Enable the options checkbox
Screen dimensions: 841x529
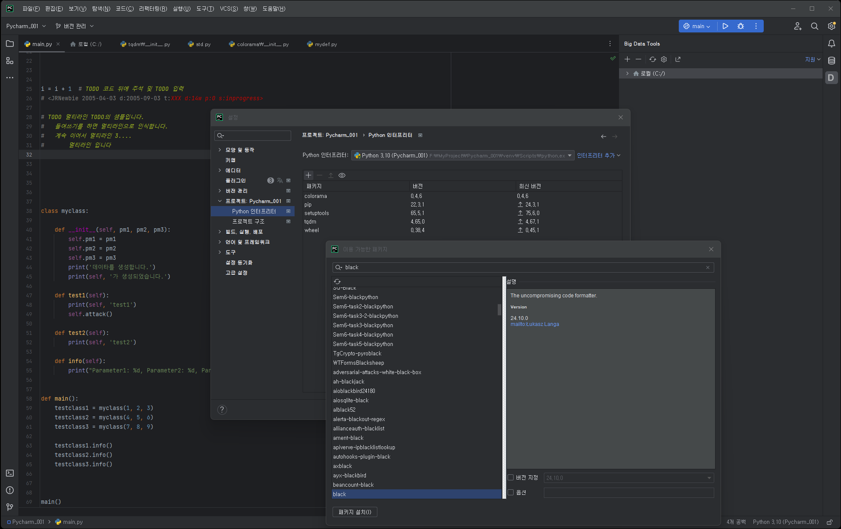coord(511,492)
